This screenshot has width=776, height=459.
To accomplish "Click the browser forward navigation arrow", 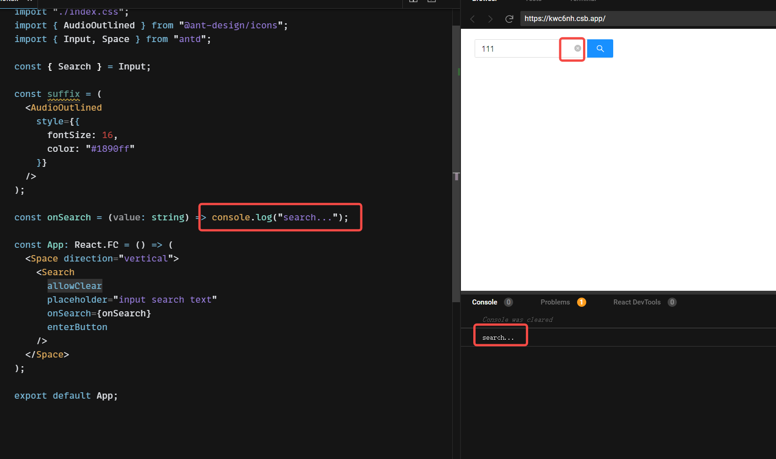I will coord(490,19).
